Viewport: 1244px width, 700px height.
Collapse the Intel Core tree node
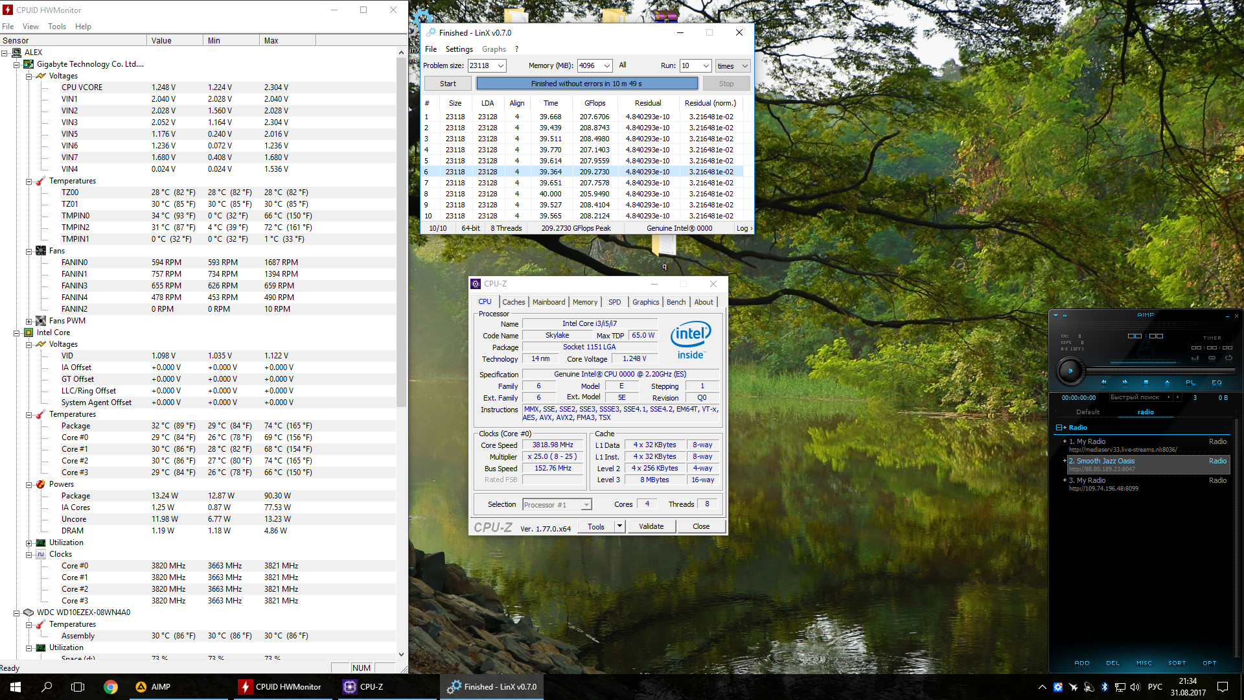click(17, 333)
